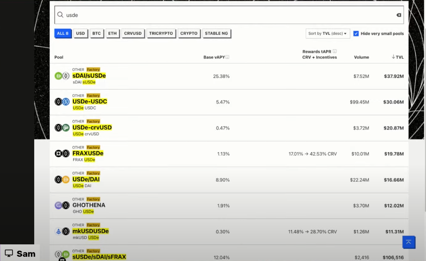Click the magnifying glass search icon

tap(60, 15)
